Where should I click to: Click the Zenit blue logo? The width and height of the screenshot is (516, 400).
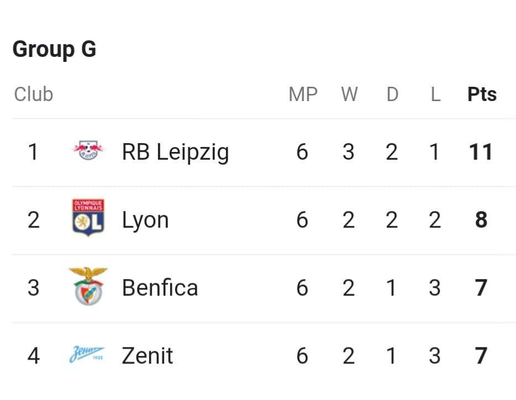click(87, 354)
